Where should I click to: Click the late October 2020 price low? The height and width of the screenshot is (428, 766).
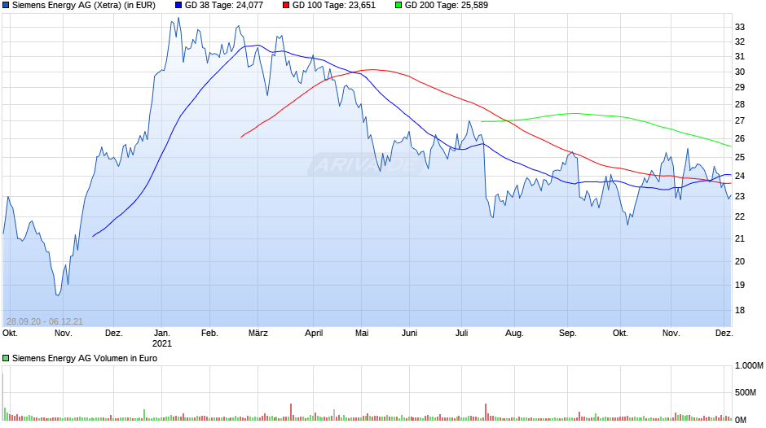coord(57,295)
